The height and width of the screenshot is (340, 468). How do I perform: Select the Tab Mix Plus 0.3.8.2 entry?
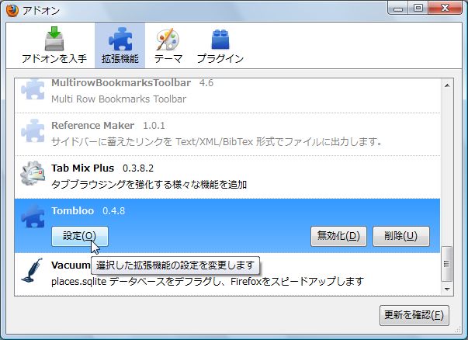point(227,177)
